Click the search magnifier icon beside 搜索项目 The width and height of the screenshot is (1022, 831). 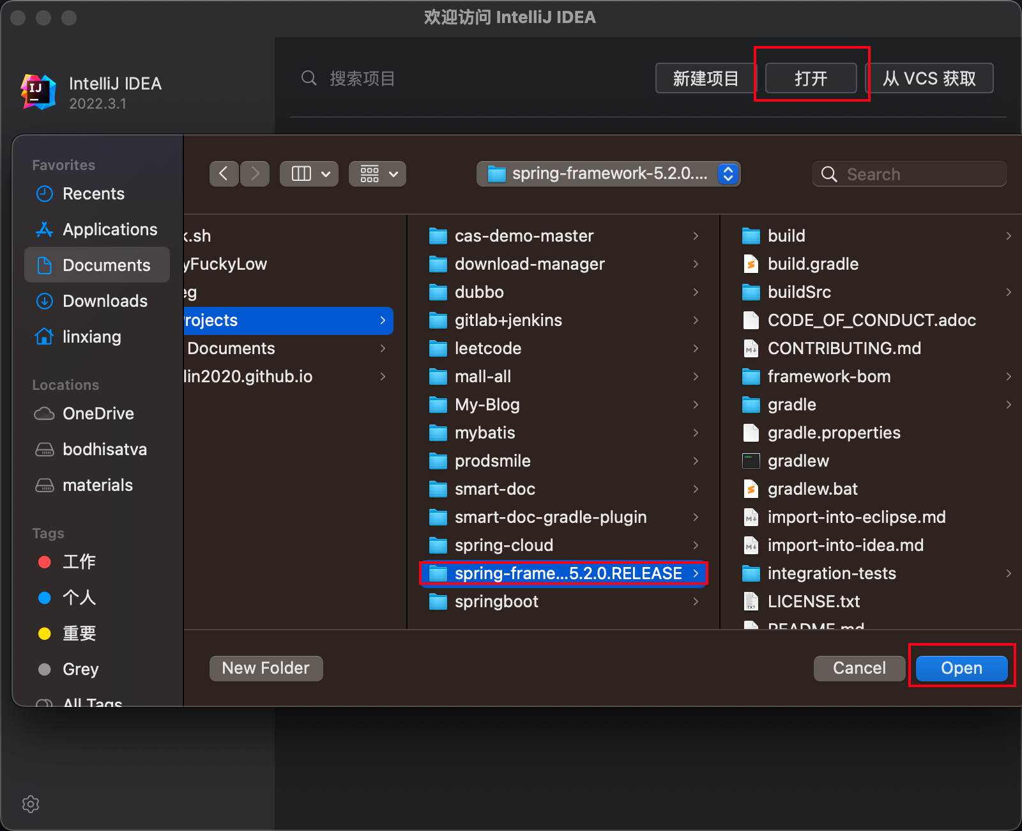coord(309,79)
